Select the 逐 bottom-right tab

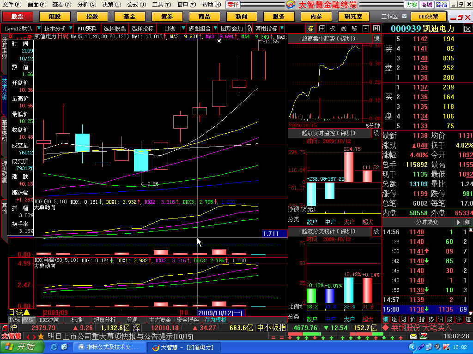[x=394, y=319]
